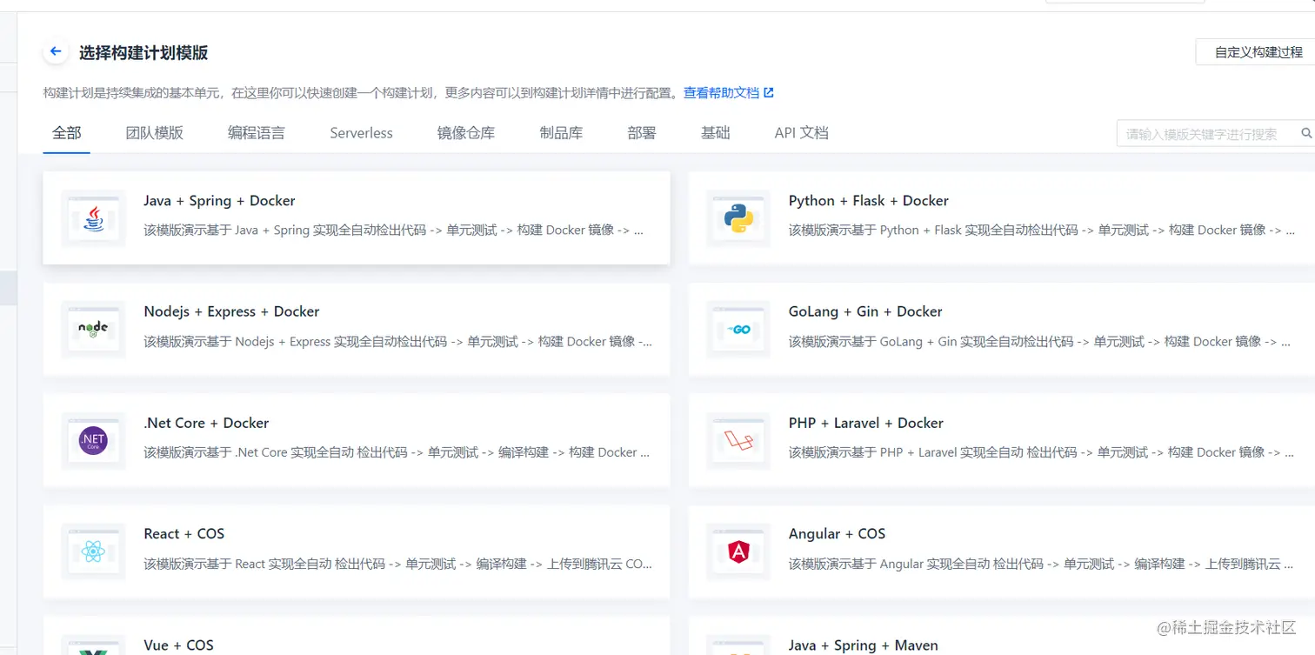Screen dimensions: 1315x655
Task: View the API 文档 tab
Action: (x=801, y=133)
